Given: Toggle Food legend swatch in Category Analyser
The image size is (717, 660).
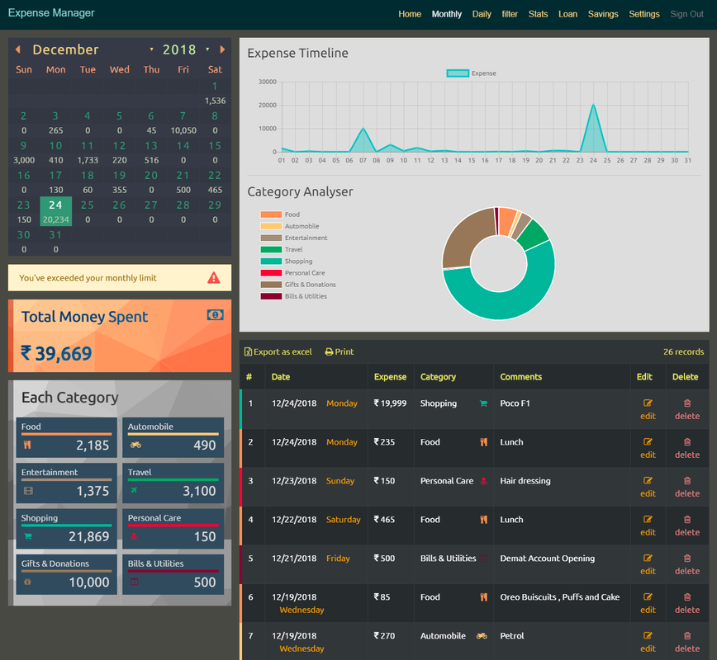Looking at the screenshot, I should coord(271,214).
